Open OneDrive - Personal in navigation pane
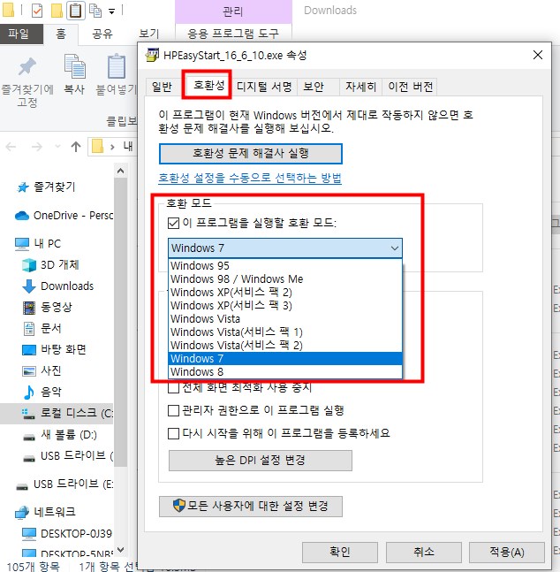The image size is (560, 572). pos(64,216)
